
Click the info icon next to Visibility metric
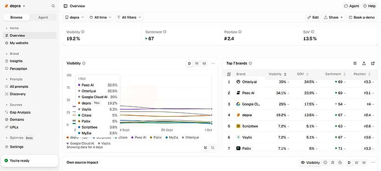tap(83, 32)
